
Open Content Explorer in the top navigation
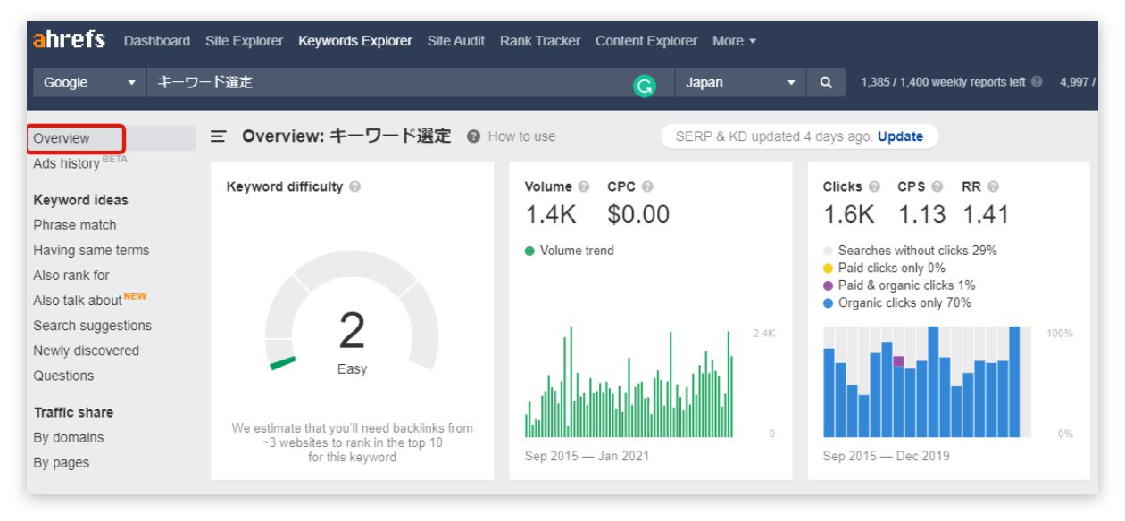[x=646, y=41]
